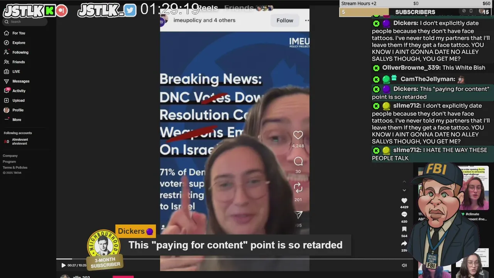Click the TikTok search field
The height and width of the screenshot is (278, 494).
coord(25,22)
